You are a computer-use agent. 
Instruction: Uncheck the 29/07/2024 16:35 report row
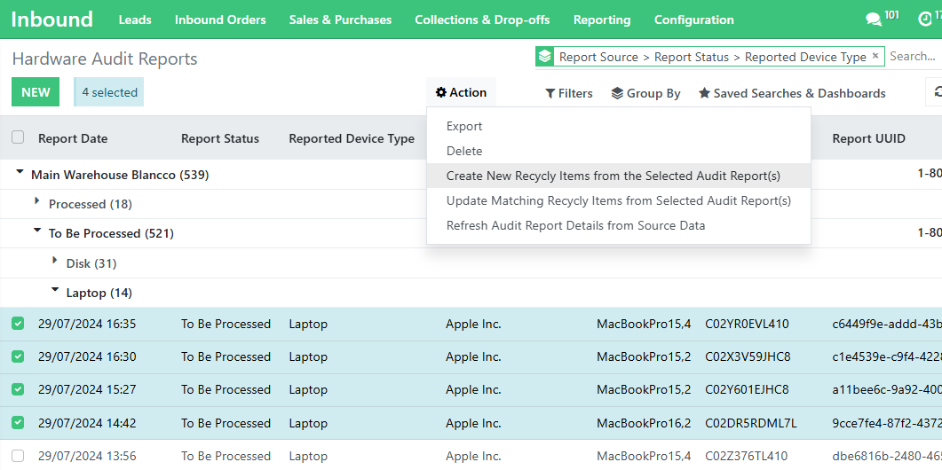click(x=18, y=325)
